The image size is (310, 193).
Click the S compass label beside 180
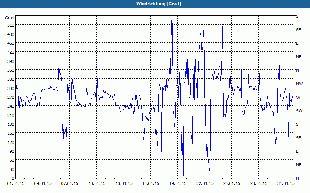(x=297, y=124)
